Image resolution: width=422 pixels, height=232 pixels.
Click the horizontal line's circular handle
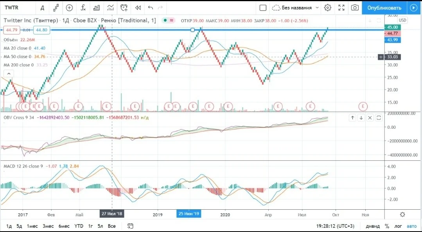pyautogui.click(x=193, y=30)
